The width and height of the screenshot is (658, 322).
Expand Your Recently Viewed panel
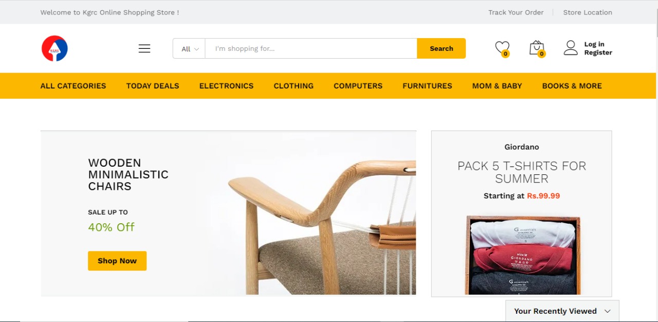click(562, 311)
